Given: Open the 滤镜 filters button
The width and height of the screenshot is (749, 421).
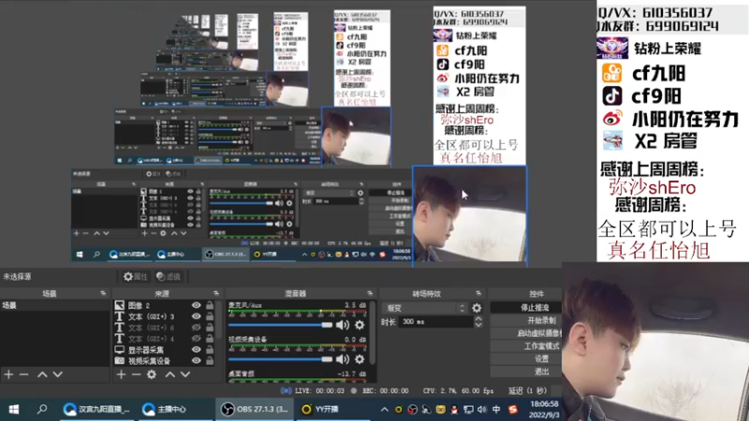Looking at the screenshot, I should pyautogui.click(x=169, y=276).
